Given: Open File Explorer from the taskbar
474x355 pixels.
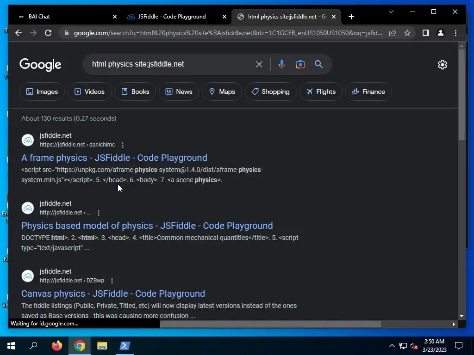Looking at the screenshot, I should (x=102, y=346).
